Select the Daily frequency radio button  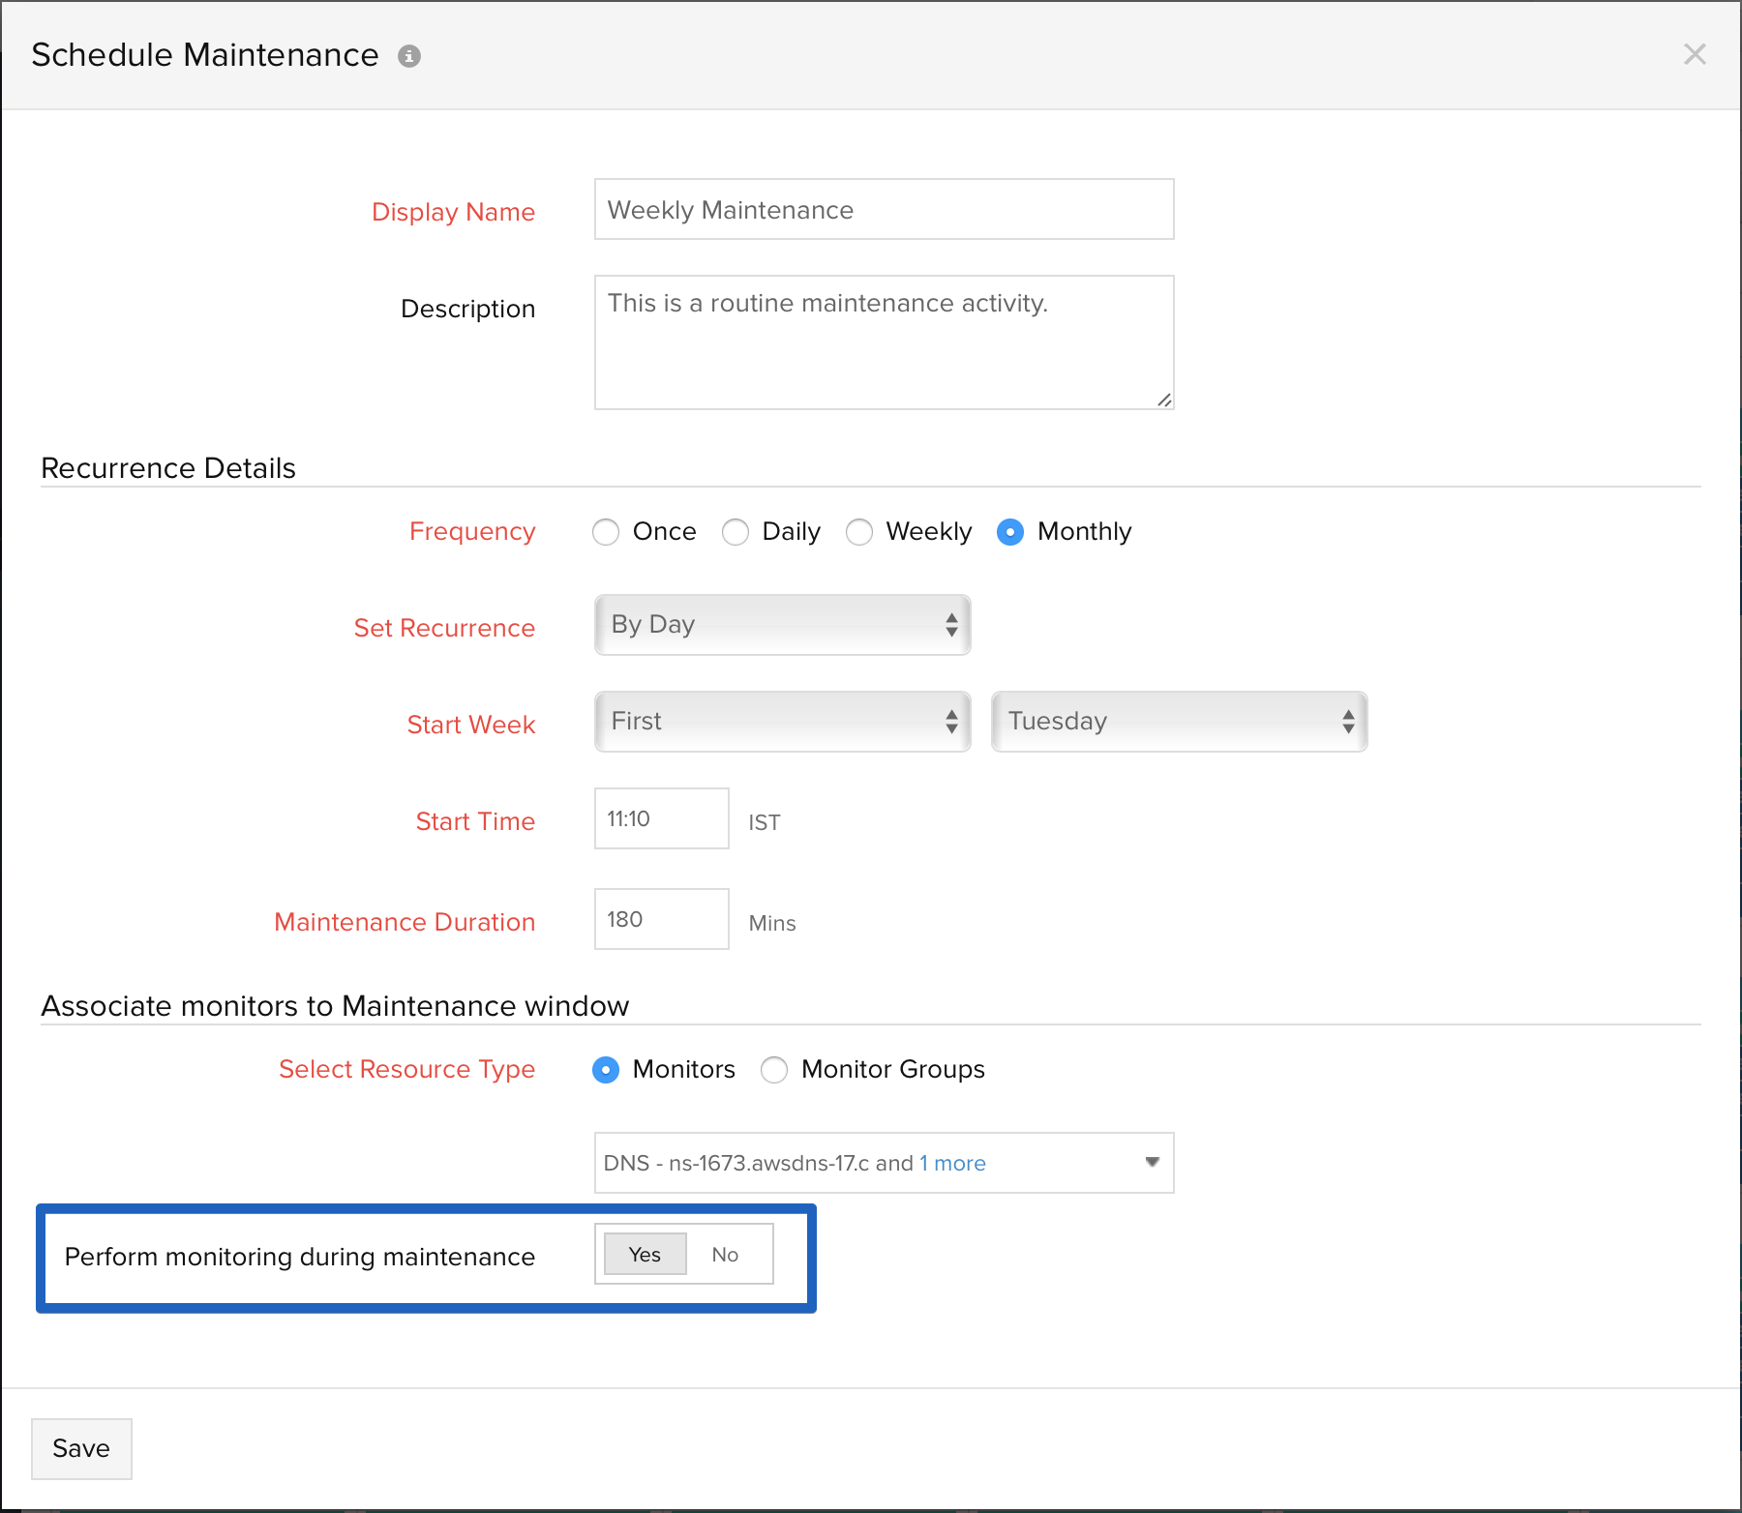[x=736, y=532]
